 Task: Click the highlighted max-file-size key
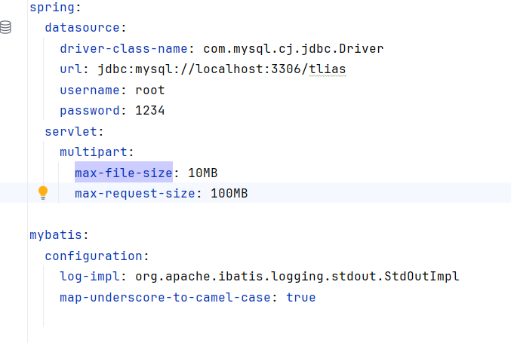(x=124, y=173)
